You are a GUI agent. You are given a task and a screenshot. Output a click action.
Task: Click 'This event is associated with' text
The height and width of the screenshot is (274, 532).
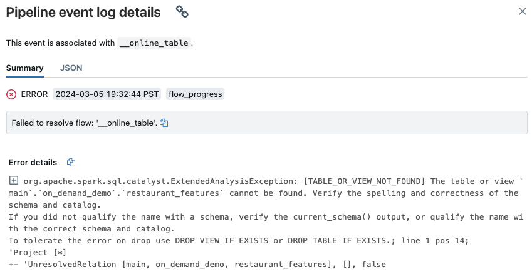pyautogui.click(x=60, y=43)
